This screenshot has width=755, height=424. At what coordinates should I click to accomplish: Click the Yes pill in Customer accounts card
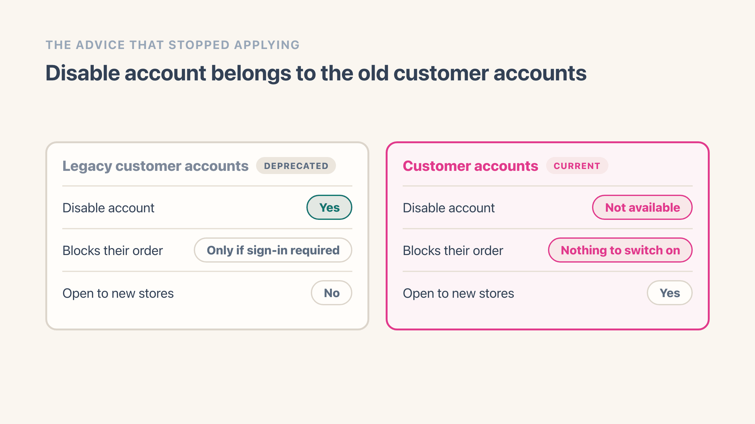point(670,293)
